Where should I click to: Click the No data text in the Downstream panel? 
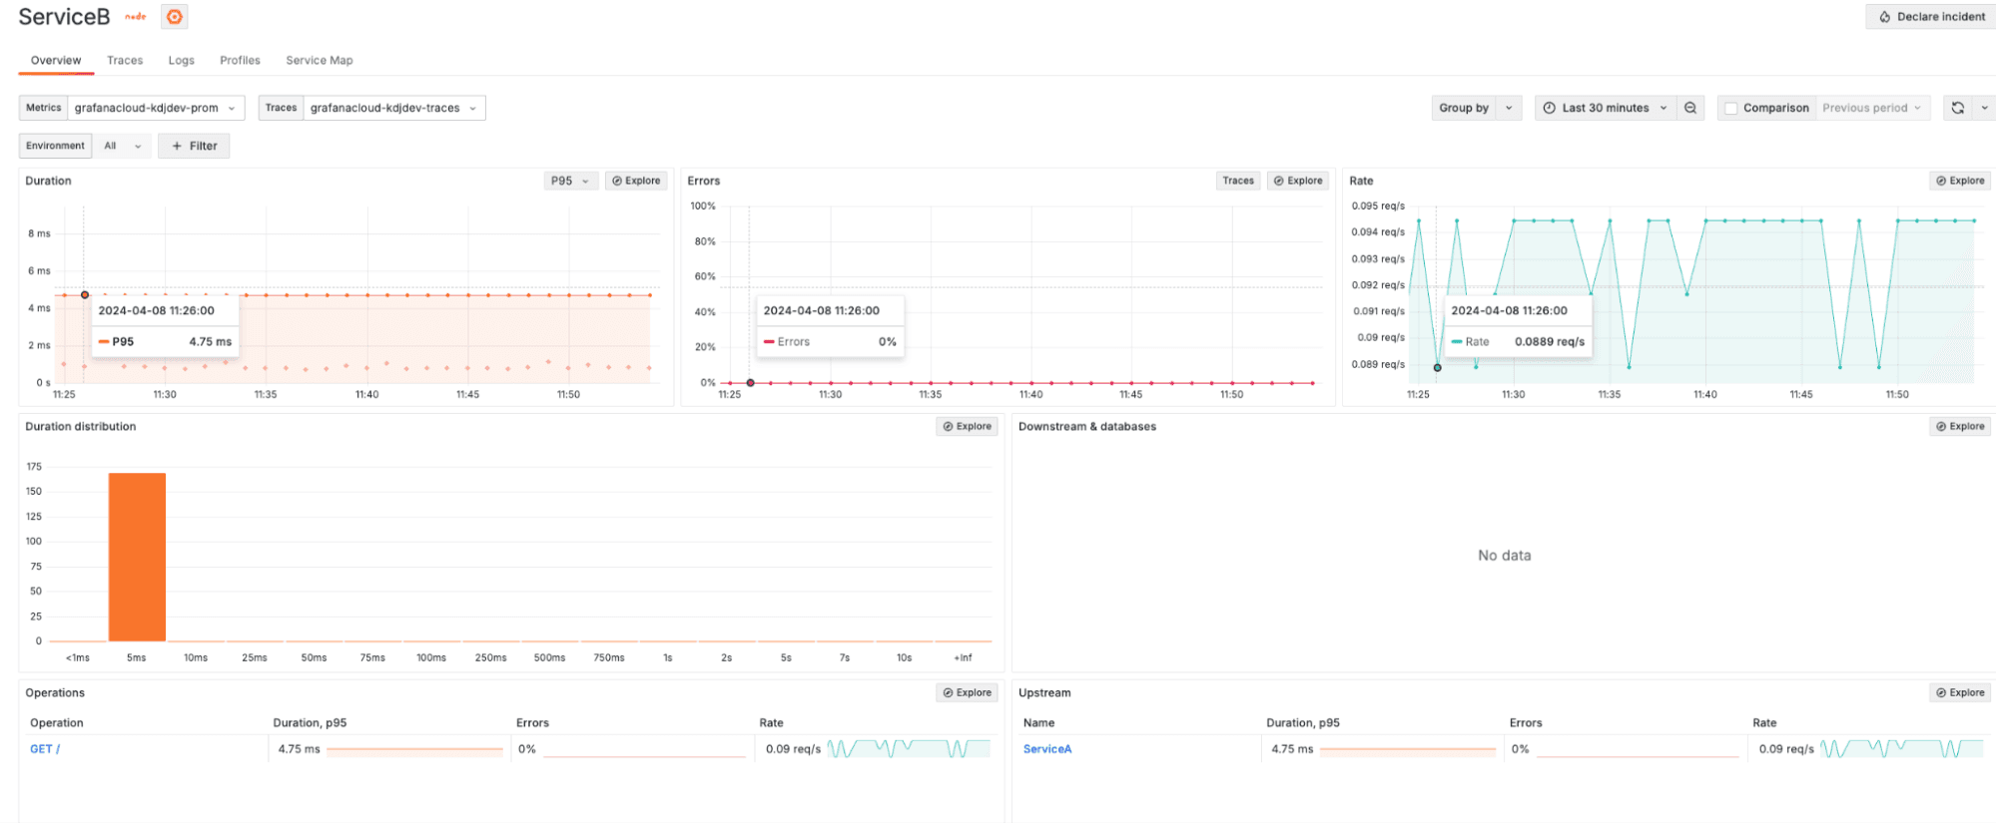point(1504,556)
